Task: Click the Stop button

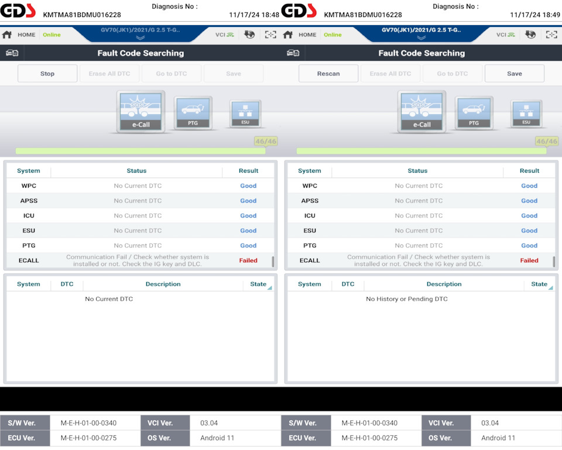Action: [47, 74]
